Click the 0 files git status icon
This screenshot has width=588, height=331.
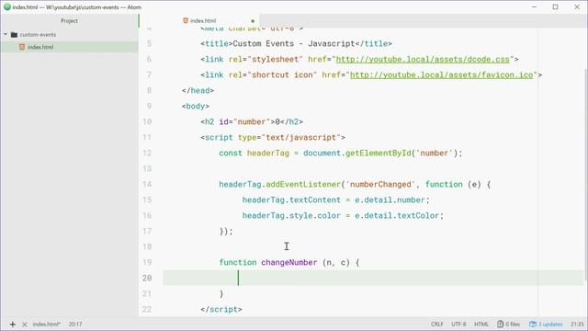point(508,325)
